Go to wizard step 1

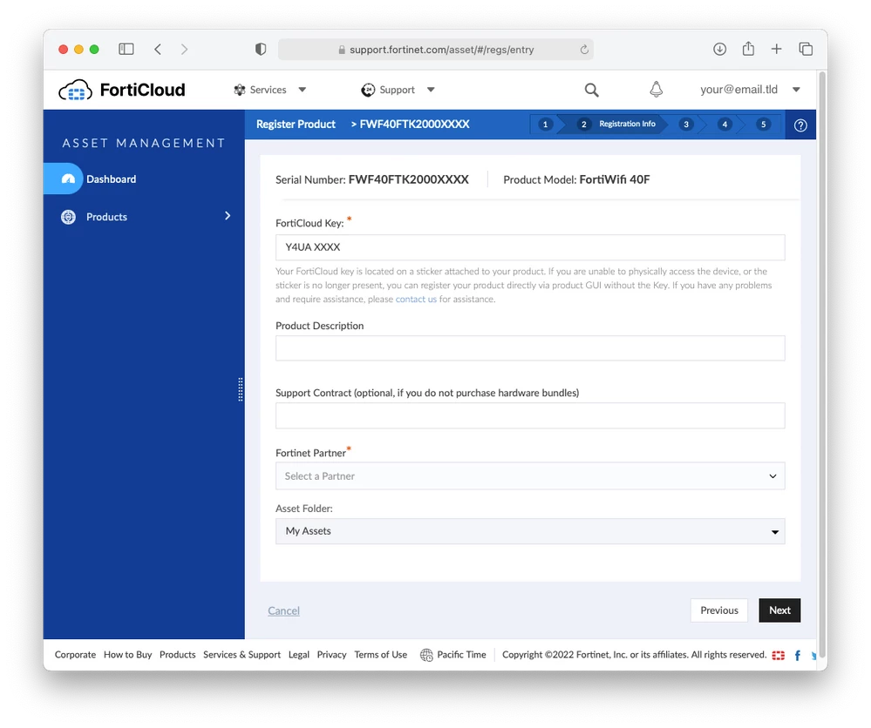(x=545, y=125)
